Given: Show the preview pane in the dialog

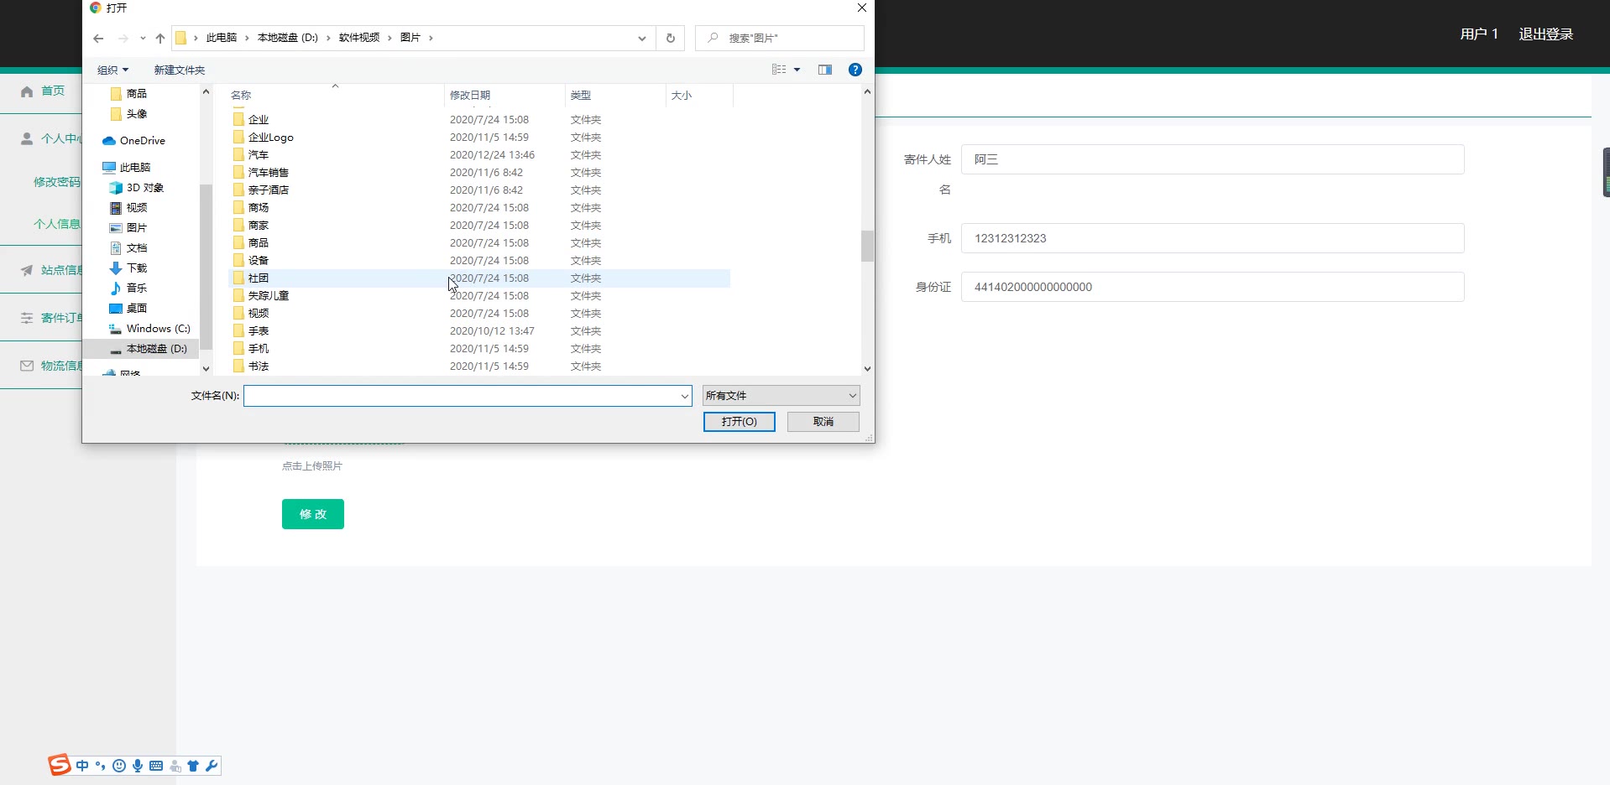Looking at the screenshot, I should 825,70.
